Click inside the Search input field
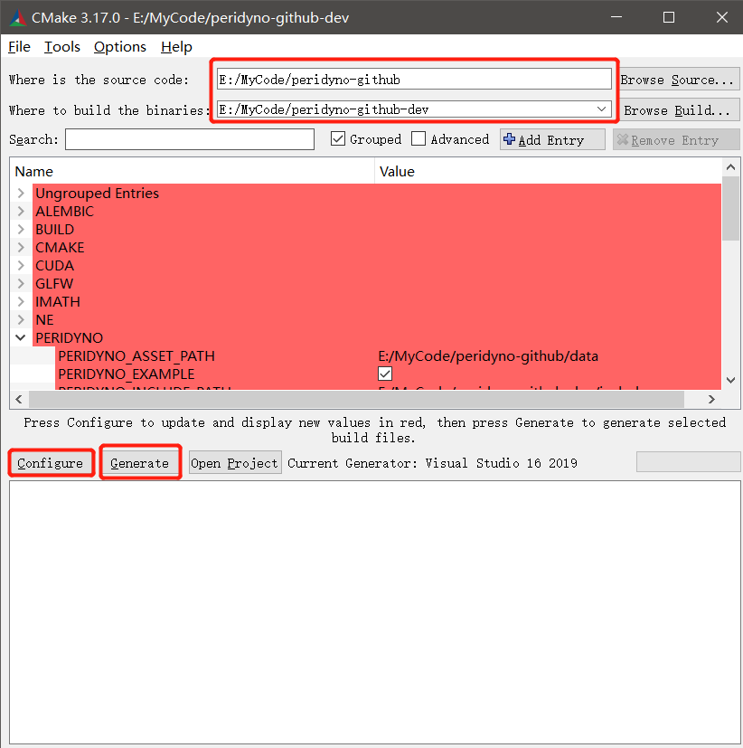743x748 pixels. pyautogui.click(x=189, y=139)
